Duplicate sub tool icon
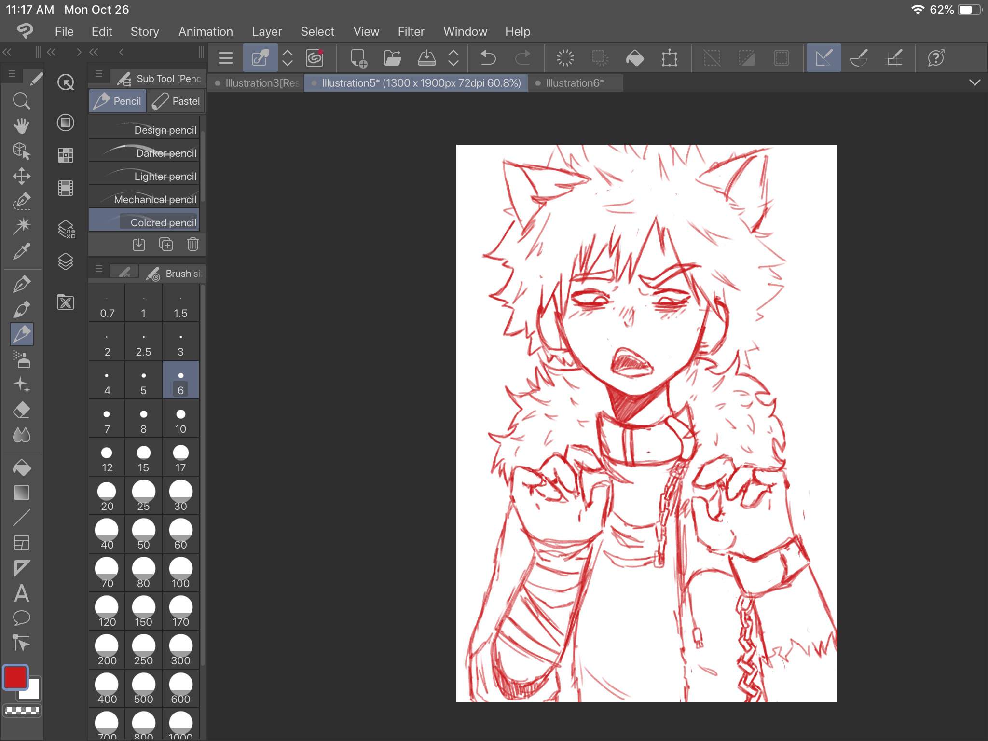 click(166, 244)
